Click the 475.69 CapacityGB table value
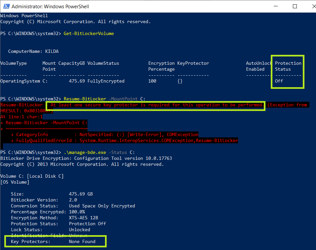Screen dimensions: 316x250 pos(77,81)
